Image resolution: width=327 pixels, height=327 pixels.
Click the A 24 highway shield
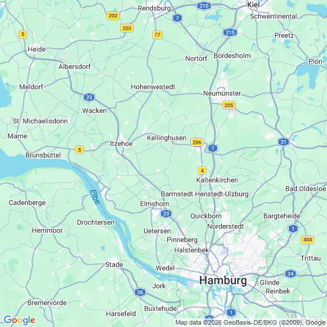point(291,274)
